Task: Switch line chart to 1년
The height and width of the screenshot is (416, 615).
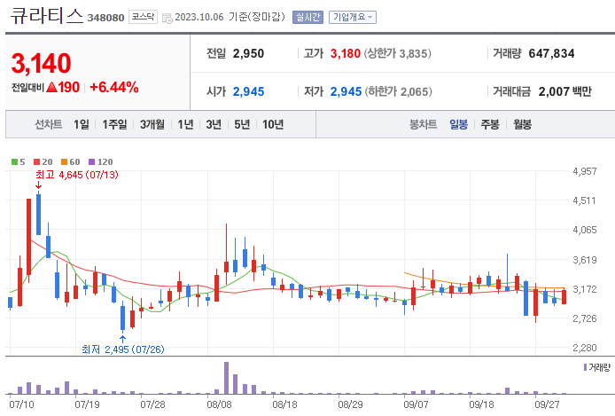Action: tap(185, 125)
